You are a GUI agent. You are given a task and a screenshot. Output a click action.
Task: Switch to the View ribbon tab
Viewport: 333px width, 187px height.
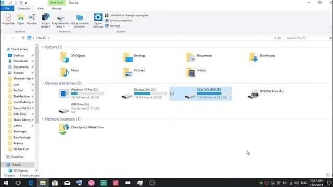point(41,8)
